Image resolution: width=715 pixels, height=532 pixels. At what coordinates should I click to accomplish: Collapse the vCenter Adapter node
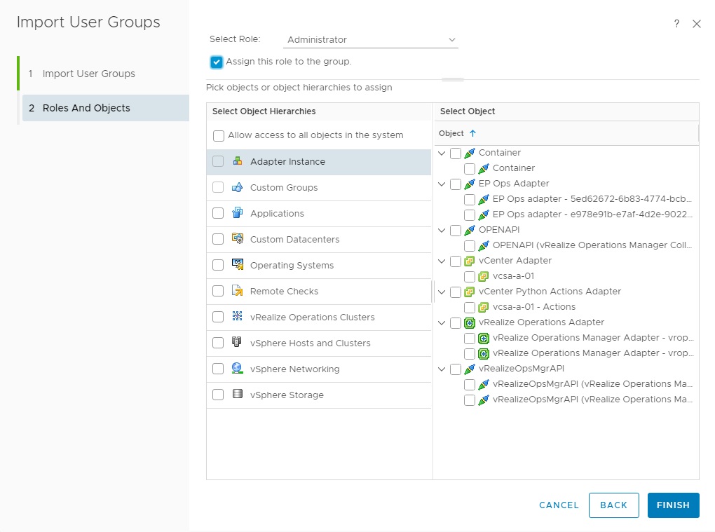(x=442, y=261)
